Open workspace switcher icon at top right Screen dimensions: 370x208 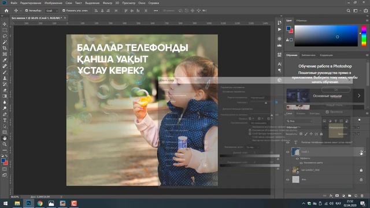(x=356, y=10)
